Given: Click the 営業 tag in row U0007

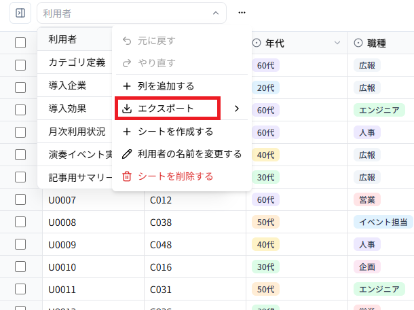Looking at the screenshot, I should pyautogui.click(x=367, y=199).
